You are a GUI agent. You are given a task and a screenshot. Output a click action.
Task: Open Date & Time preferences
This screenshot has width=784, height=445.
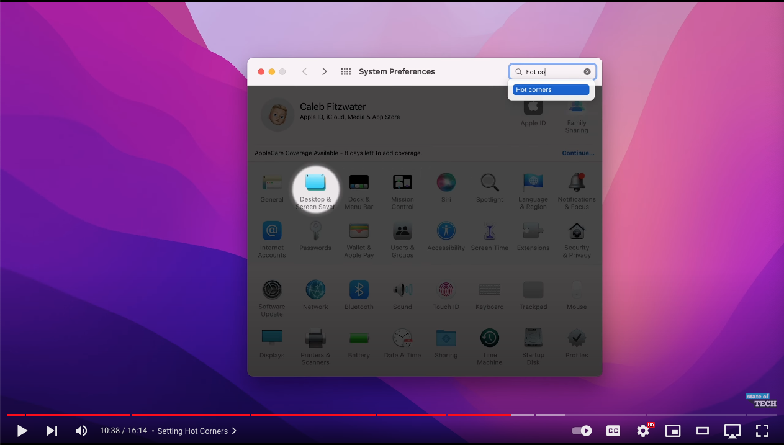point(402,338)
